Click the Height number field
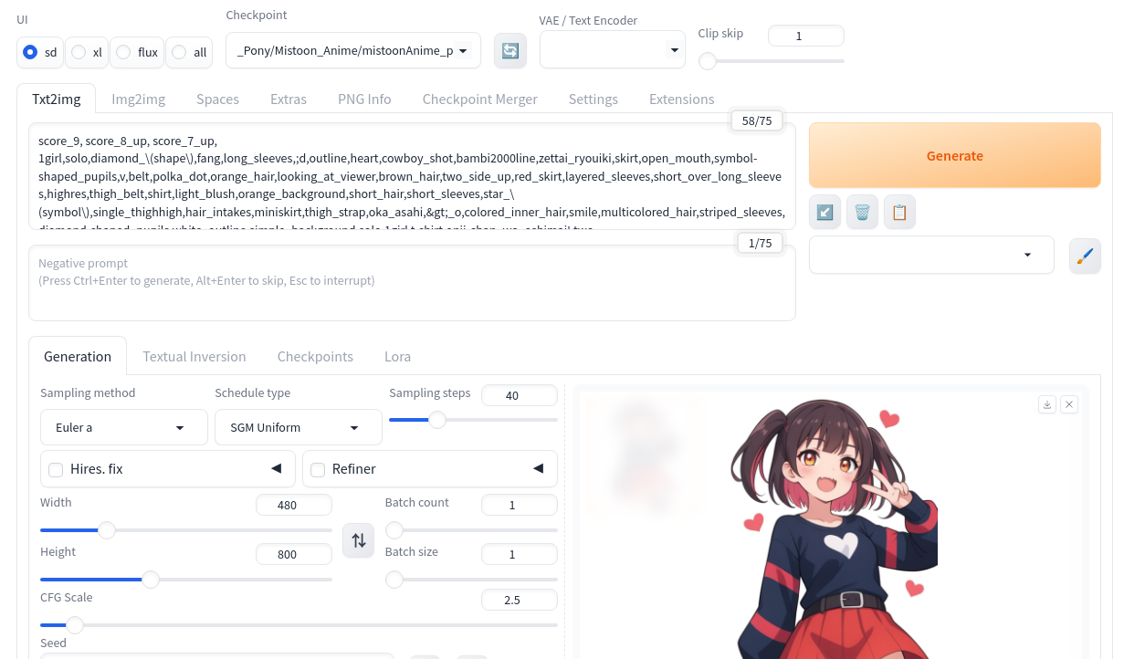1124x659 pixels. tap(294, 554)
